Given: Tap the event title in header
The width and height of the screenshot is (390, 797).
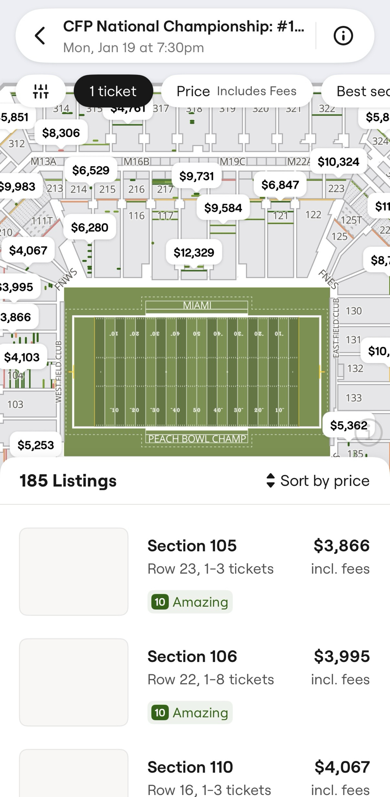Looking at the screenshot, I should (x=184, y=27).
